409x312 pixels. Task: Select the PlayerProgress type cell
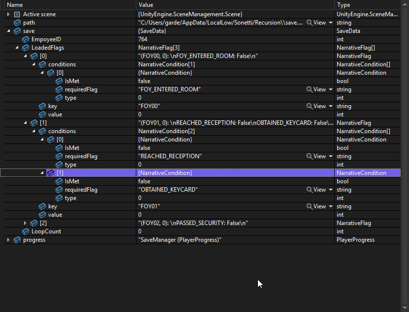click(368, 240)
